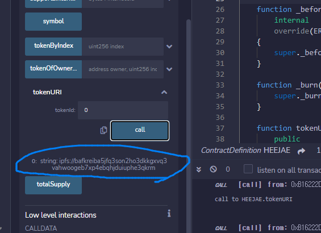Click line number 33 in editor gutter
This screenshot has width=321, height=233.
220,85
